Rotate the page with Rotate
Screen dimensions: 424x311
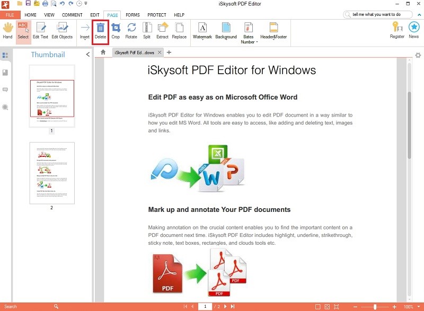pos(131,31)
